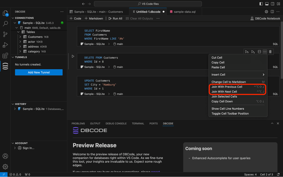Choose Cut Cell from context menu
Viewport: 283px width, 177px height.
click(x=238, y=57)
